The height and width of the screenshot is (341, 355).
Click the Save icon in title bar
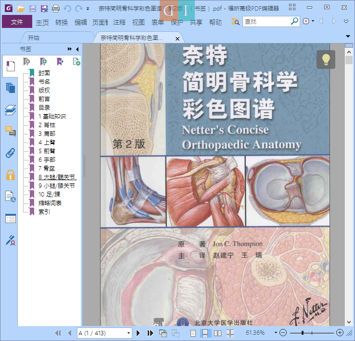(33, 9)
